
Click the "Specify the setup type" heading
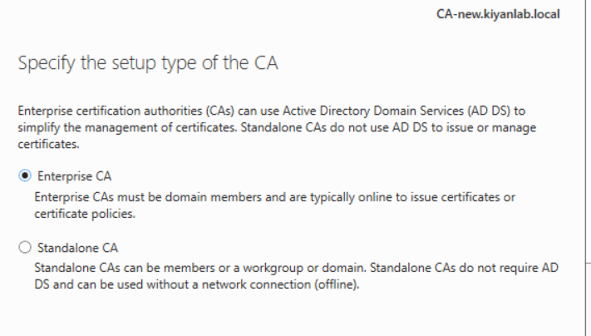[147, 64]
